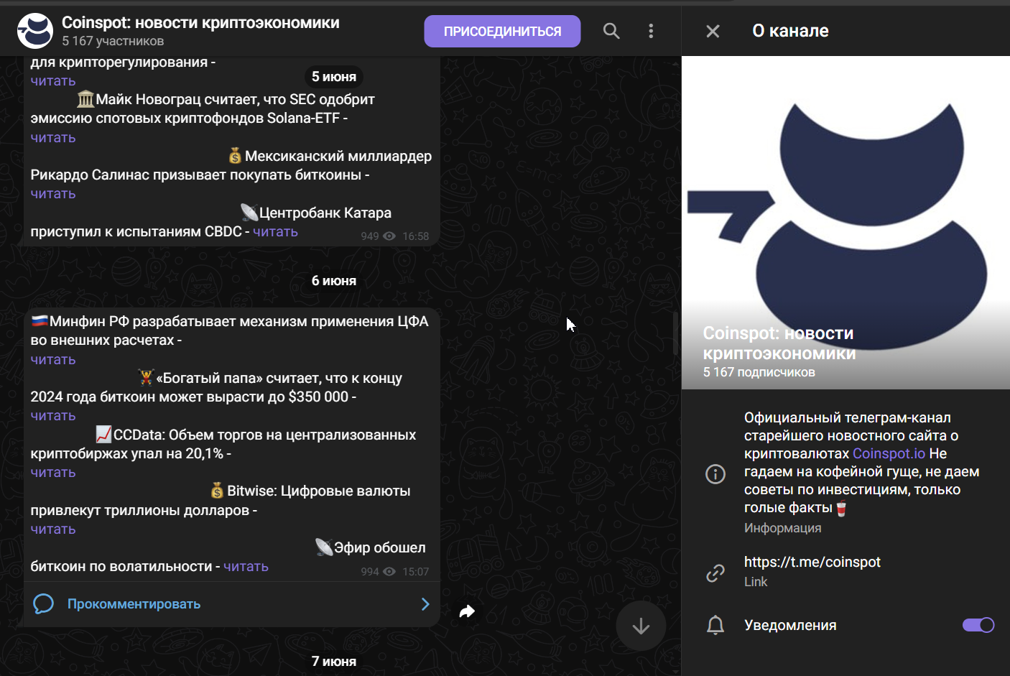The width and height of the screenshot is (1010, 676).
Task: Open читать link for Катара CBDC news
Action: 275,231
